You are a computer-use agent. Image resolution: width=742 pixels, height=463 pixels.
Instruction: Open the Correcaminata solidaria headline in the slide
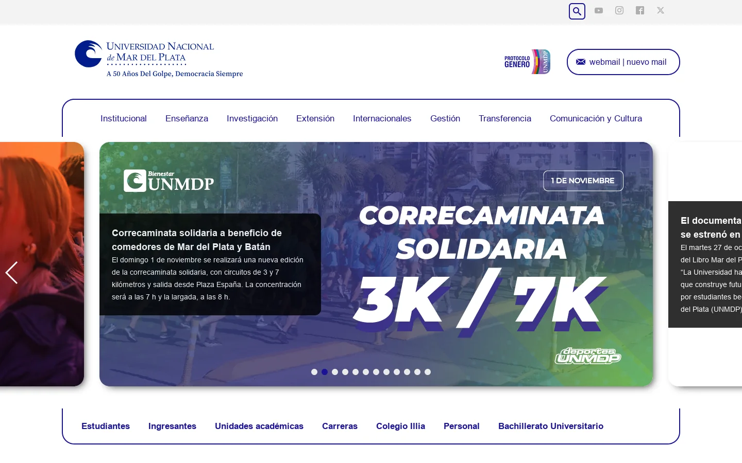pyautogui.click(x=197, y=240)
